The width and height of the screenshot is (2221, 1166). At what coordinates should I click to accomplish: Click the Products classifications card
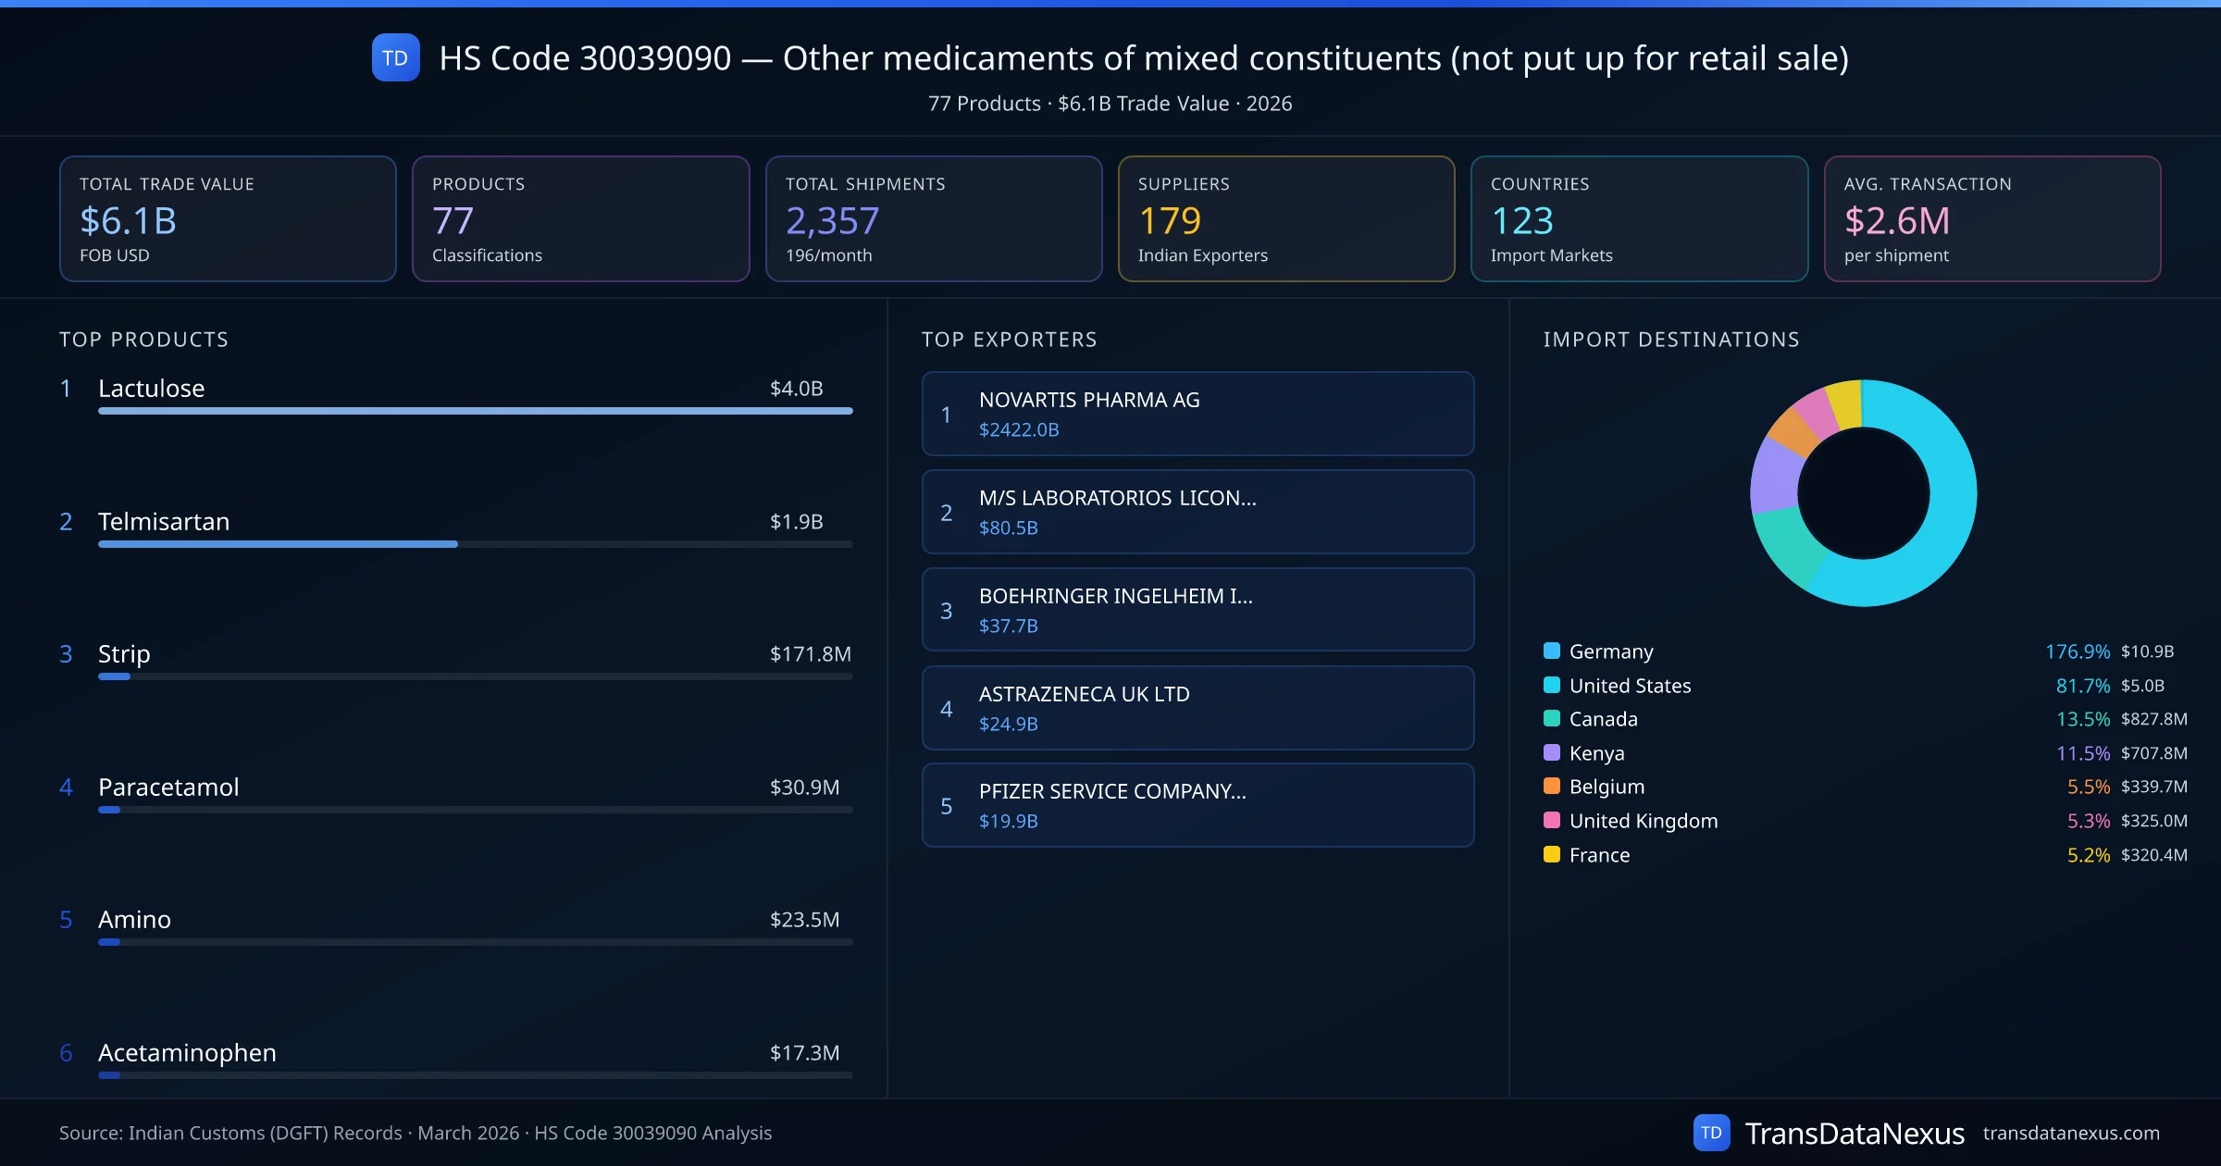580,218
